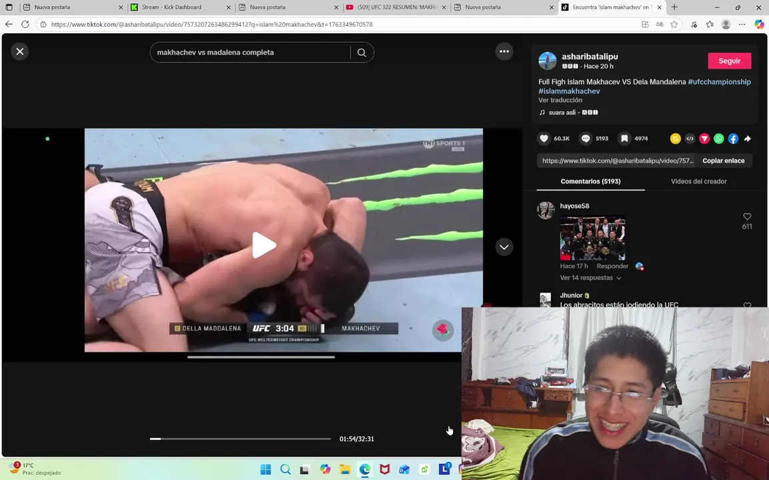Open Outlook icon on taskbar
Viewport: 769px width, 480px height.
(404, 469)
